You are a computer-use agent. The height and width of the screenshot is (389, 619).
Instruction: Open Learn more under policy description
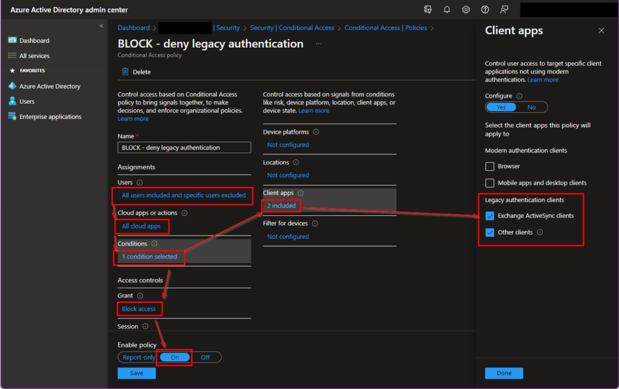(x=133, y=119)
